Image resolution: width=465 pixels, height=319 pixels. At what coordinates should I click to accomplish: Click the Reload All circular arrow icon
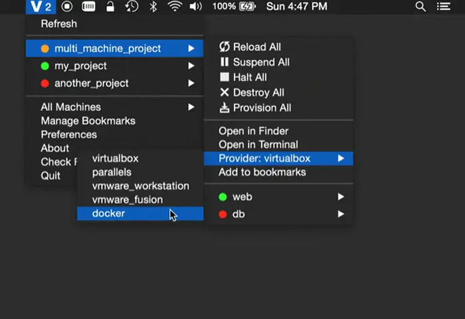point(225,47)
